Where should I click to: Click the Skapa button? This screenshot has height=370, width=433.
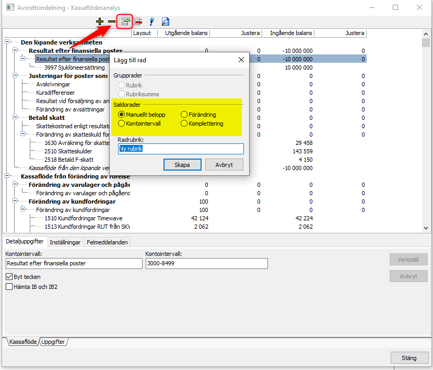[182, 165]
